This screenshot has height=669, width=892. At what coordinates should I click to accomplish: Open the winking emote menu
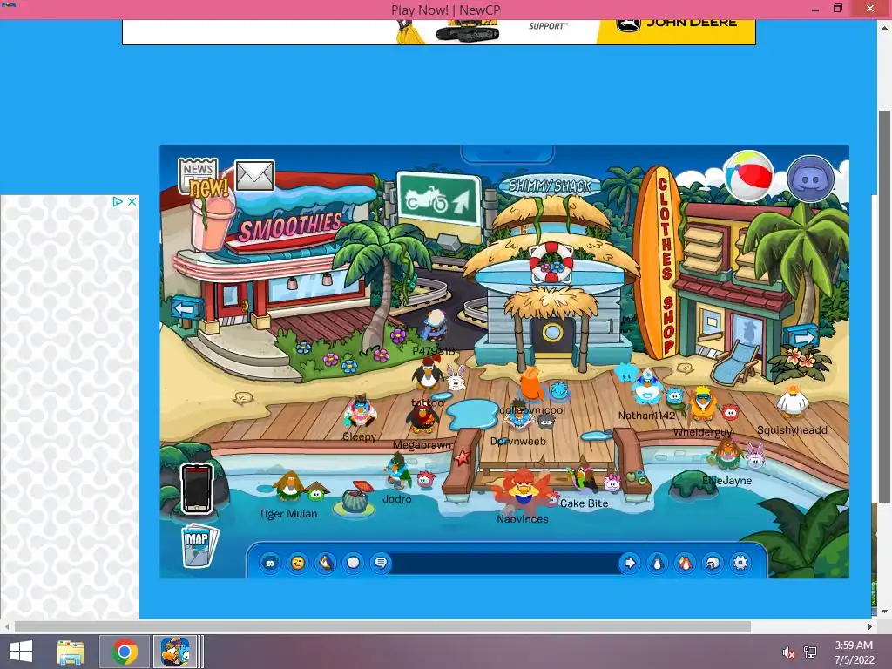[298, 564]
